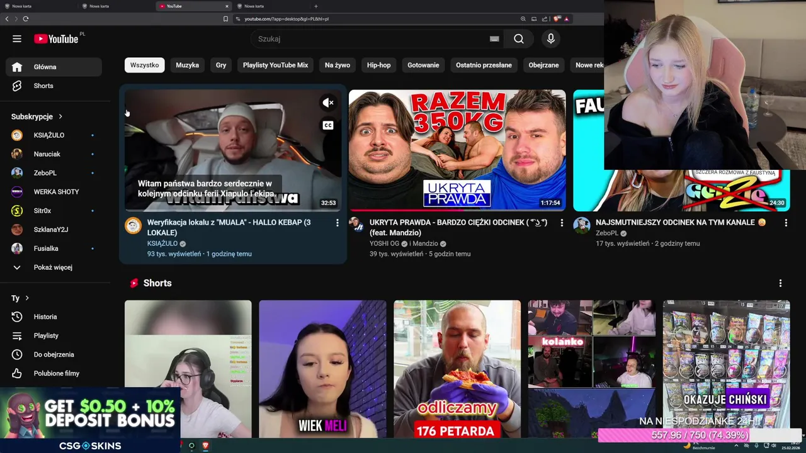Viewport: 806px width, 453px height.
Task: Open Shorts from the sidebar
Action: 54,86
